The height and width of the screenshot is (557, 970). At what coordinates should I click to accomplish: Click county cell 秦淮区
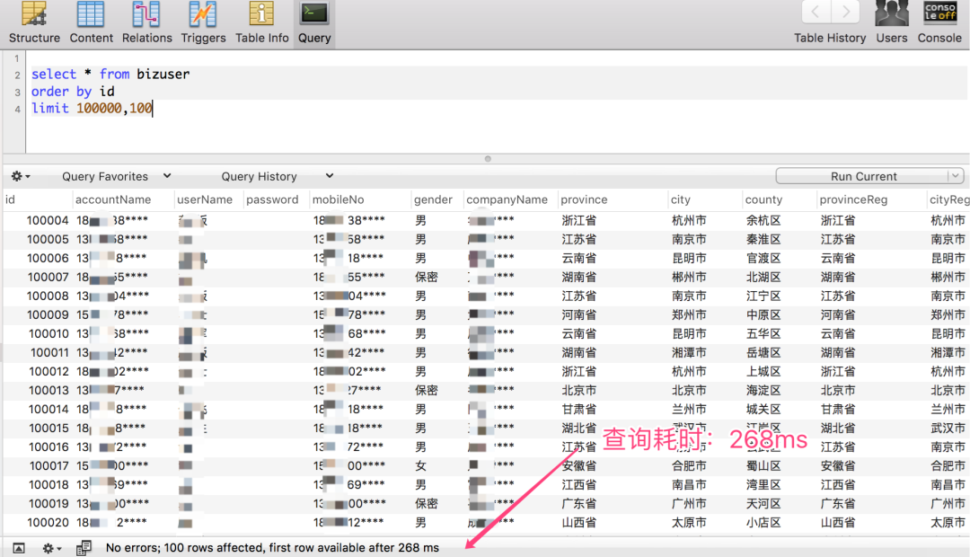pyautogui.click(x=763, y=240)
